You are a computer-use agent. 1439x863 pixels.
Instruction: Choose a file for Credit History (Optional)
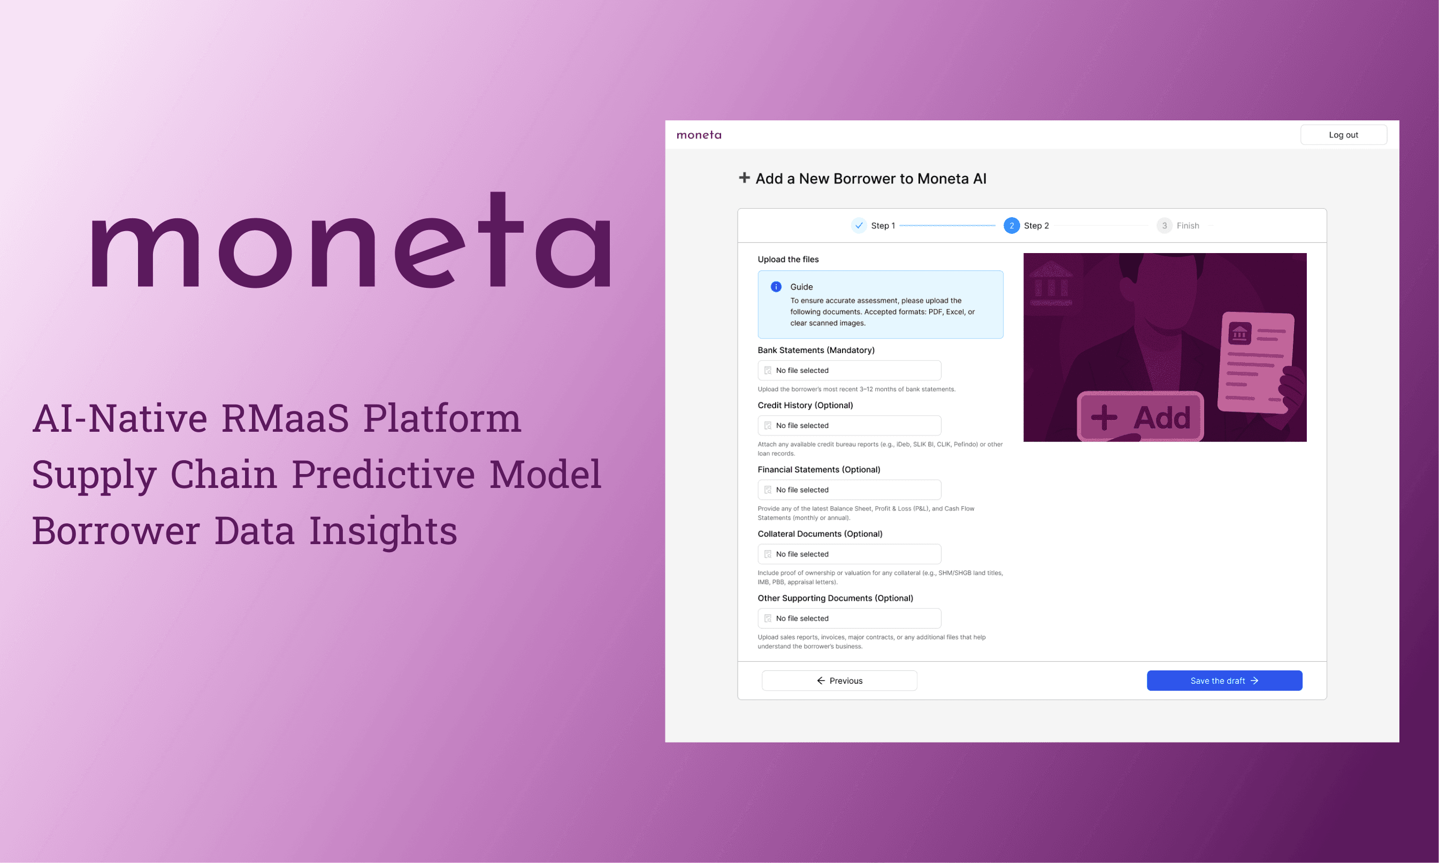tap(849, 426)
